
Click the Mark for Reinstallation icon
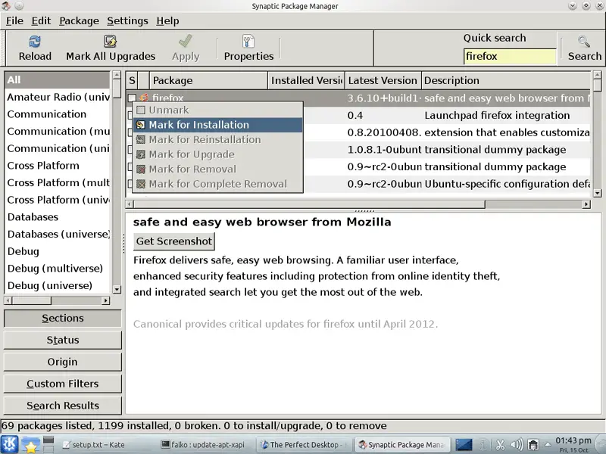coord(141,139)
